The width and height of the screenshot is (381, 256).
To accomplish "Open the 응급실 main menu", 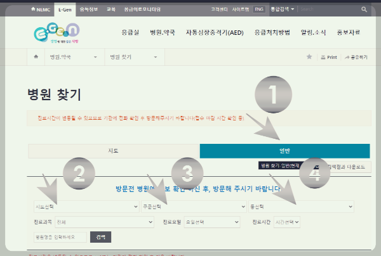I will 130,32.
